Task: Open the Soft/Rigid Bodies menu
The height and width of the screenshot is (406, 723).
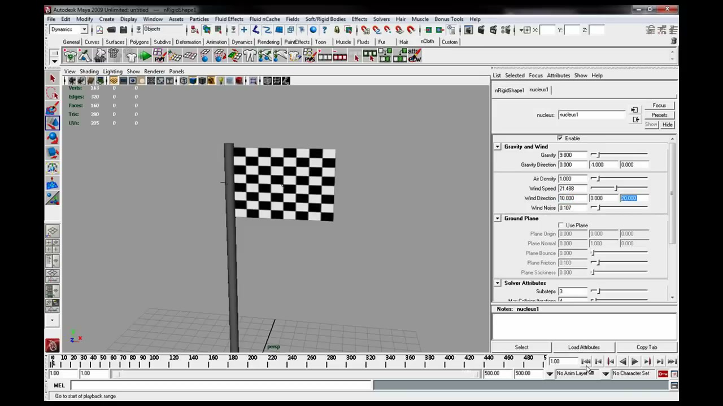Action: [325, 19]
